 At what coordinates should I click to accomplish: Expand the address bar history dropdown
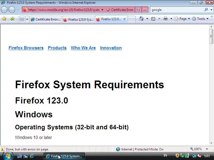pyautogui.click(x=102, y=10)
